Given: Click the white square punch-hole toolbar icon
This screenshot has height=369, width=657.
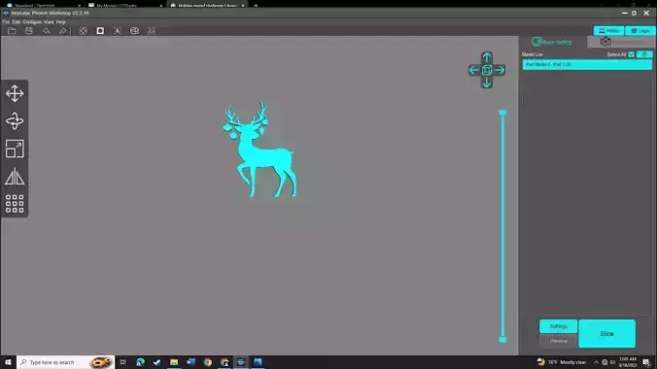Looking at the screenshot, I should click(100, 31).
